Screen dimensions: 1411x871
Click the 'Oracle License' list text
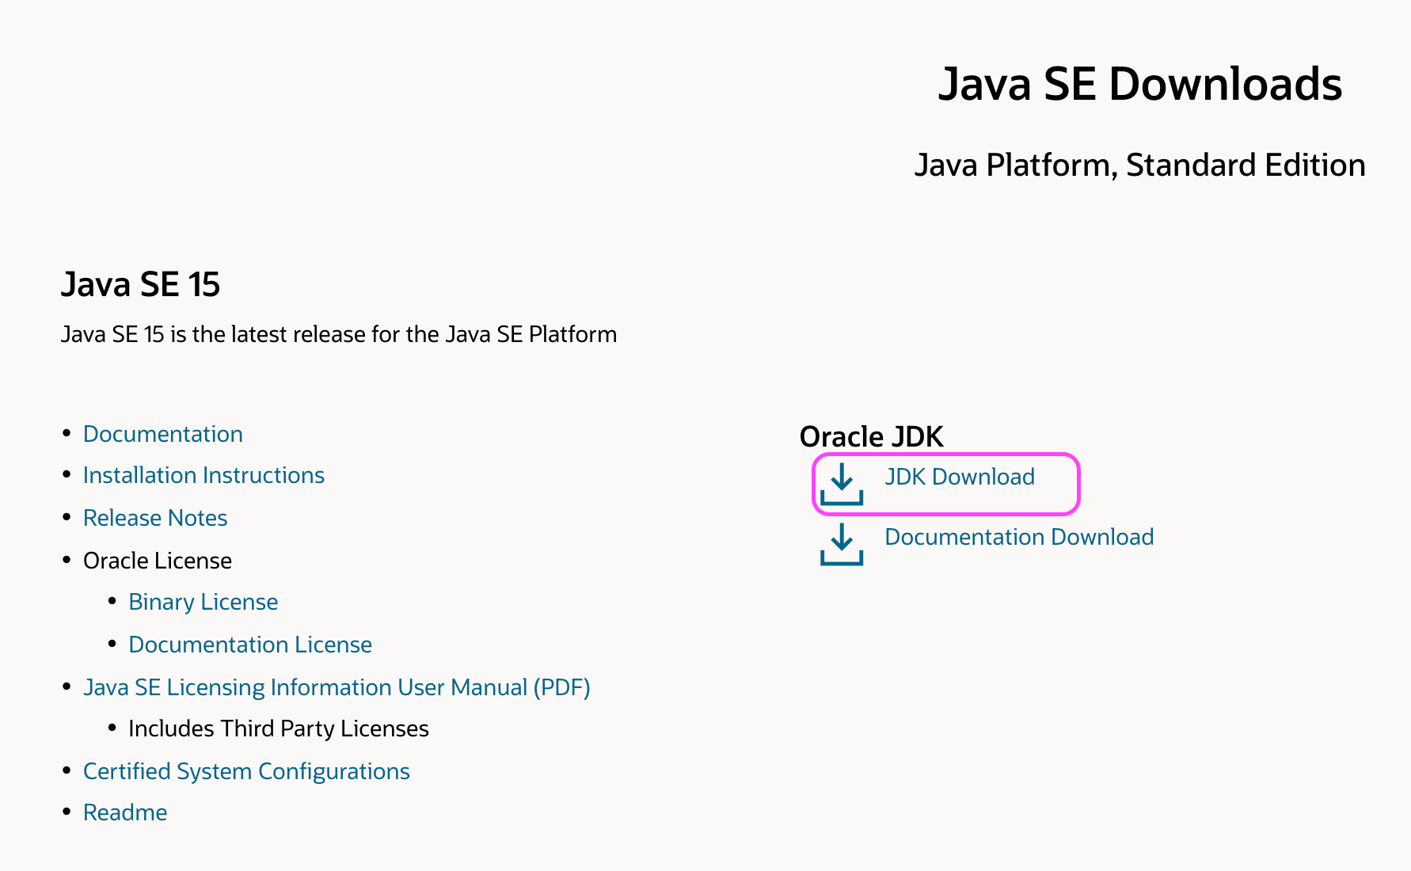[x=158, y=561]
